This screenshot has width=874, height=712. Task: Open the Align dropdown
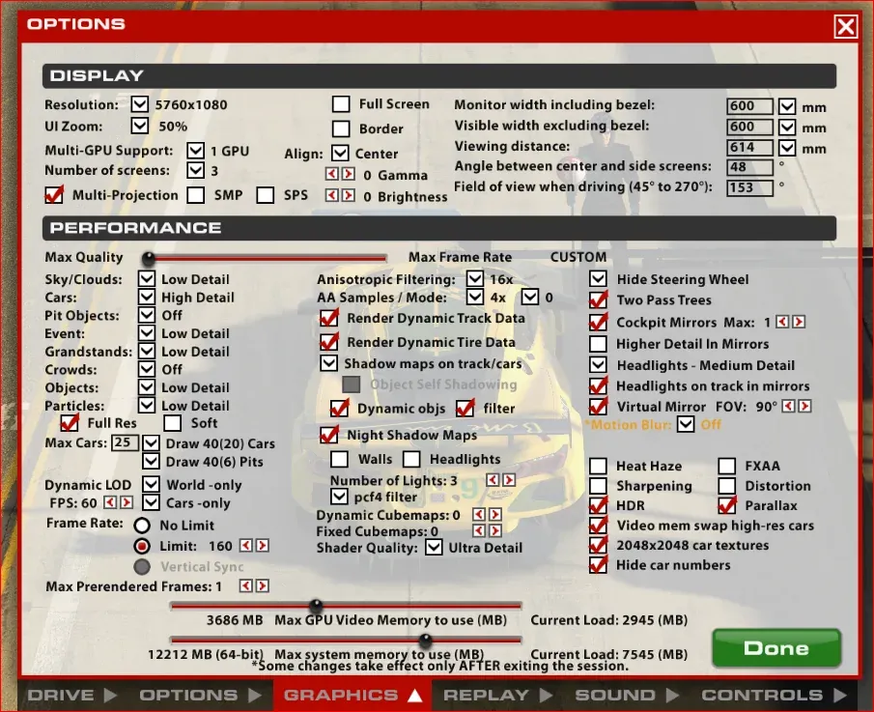[340, 153]
